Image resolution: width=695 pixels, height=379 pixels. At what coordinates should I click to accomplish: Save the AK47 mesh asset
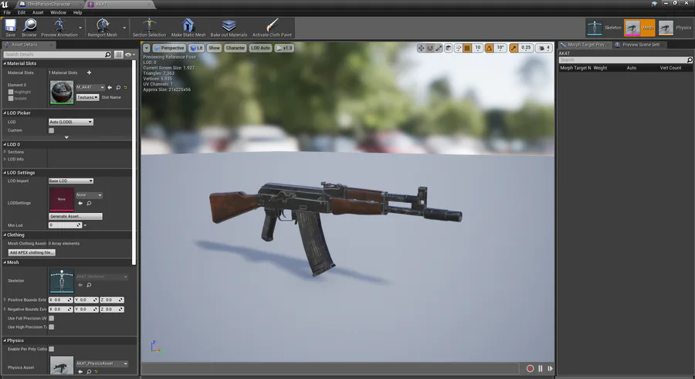click(10, 28)
